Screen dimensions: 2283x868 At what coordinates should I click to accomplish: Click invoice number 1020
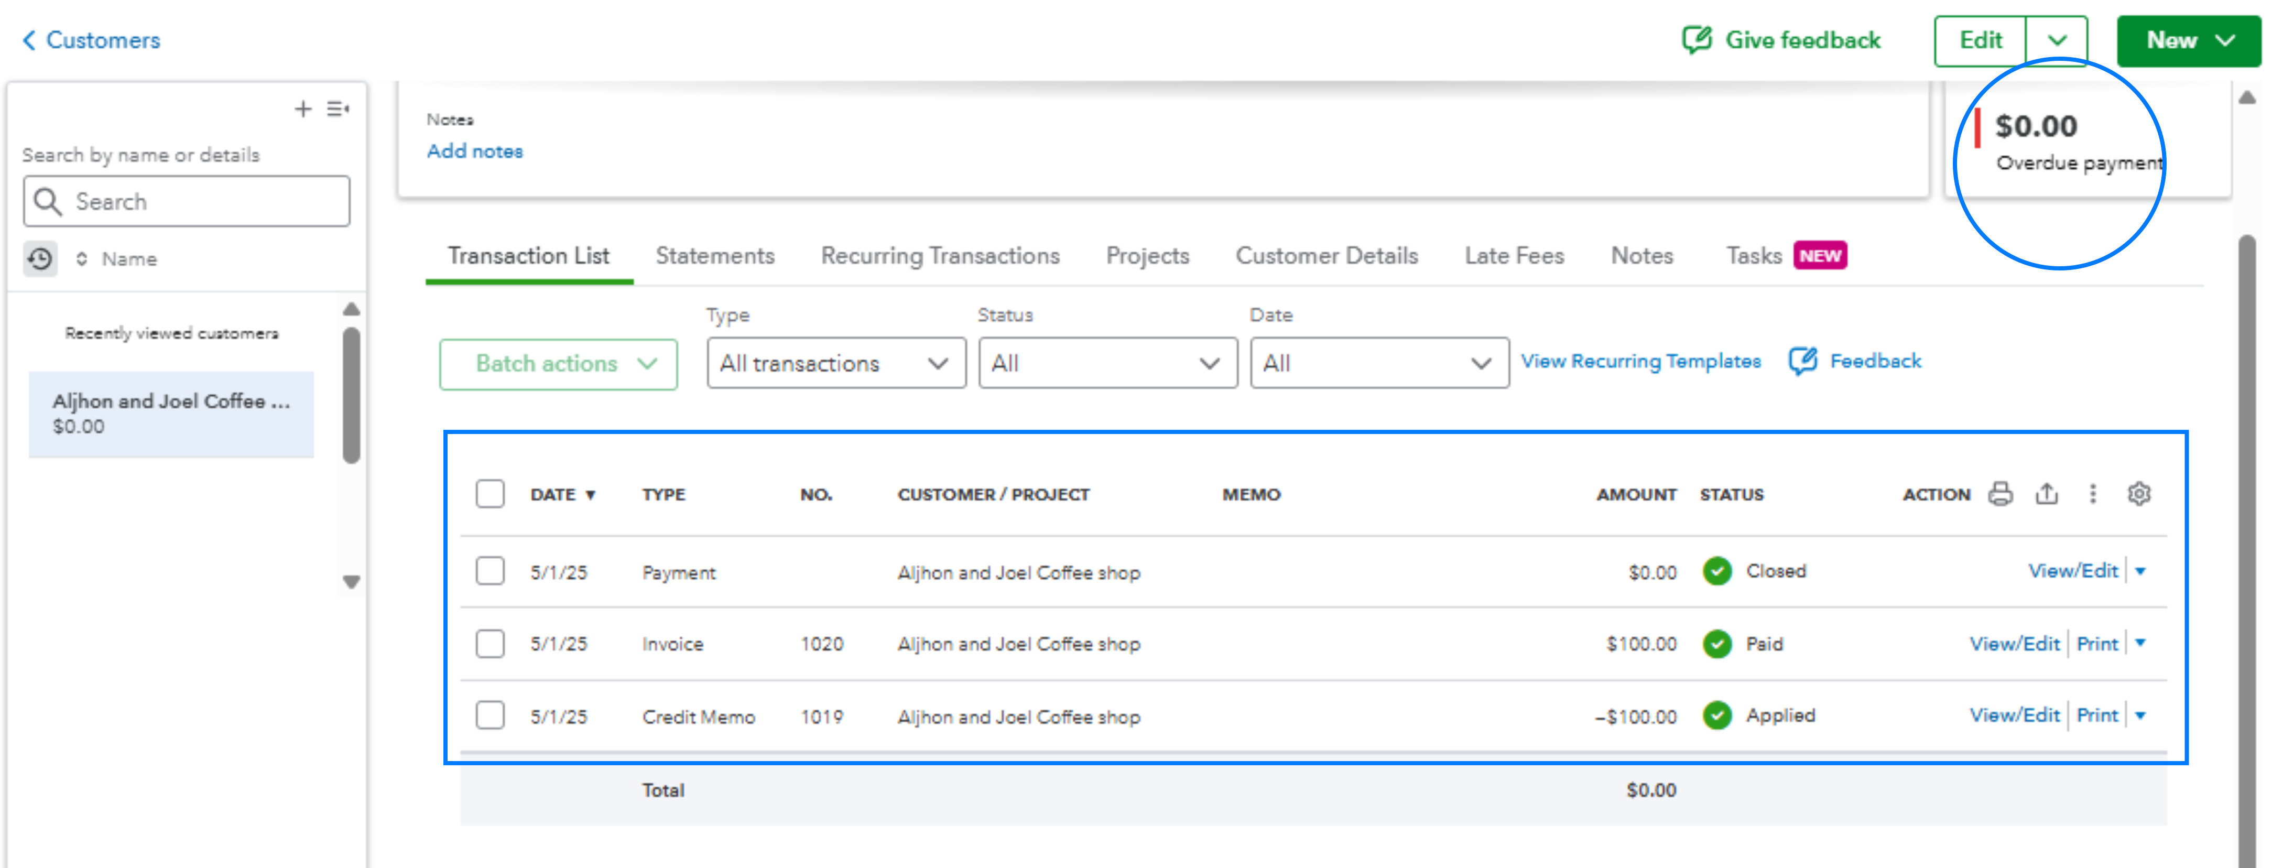(822, 645)
